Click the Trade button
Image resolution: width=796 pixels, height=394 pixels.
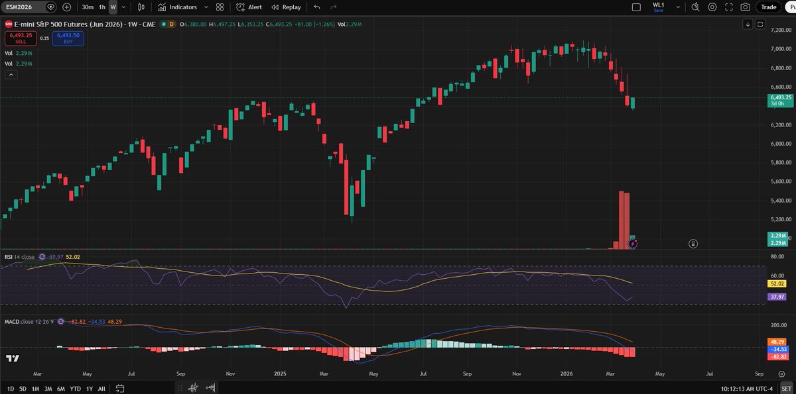click(769, 7)
